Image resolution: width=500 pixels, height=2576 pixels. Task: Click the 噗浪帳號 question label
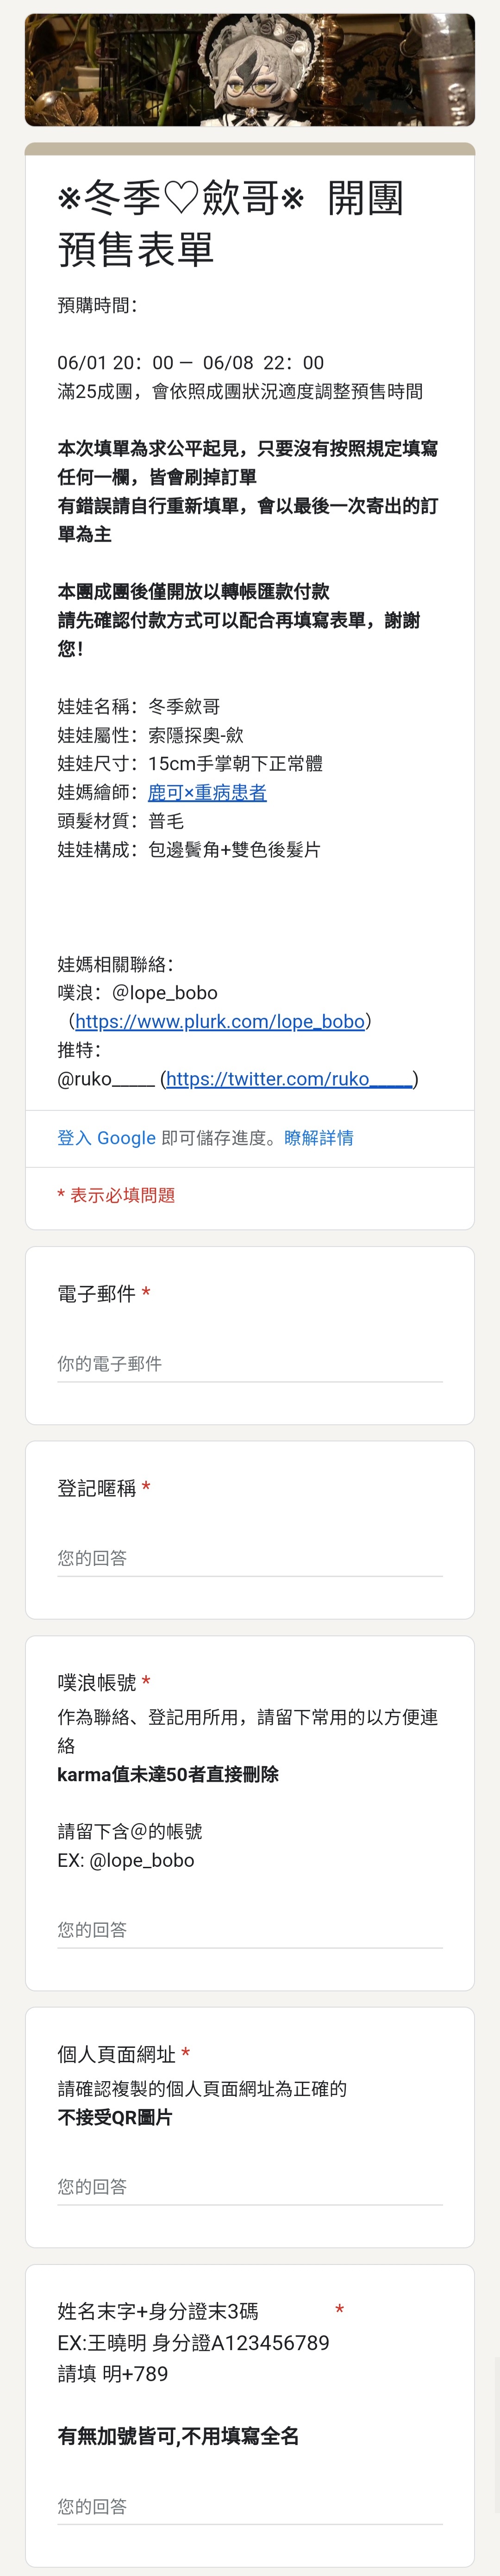96,1682
